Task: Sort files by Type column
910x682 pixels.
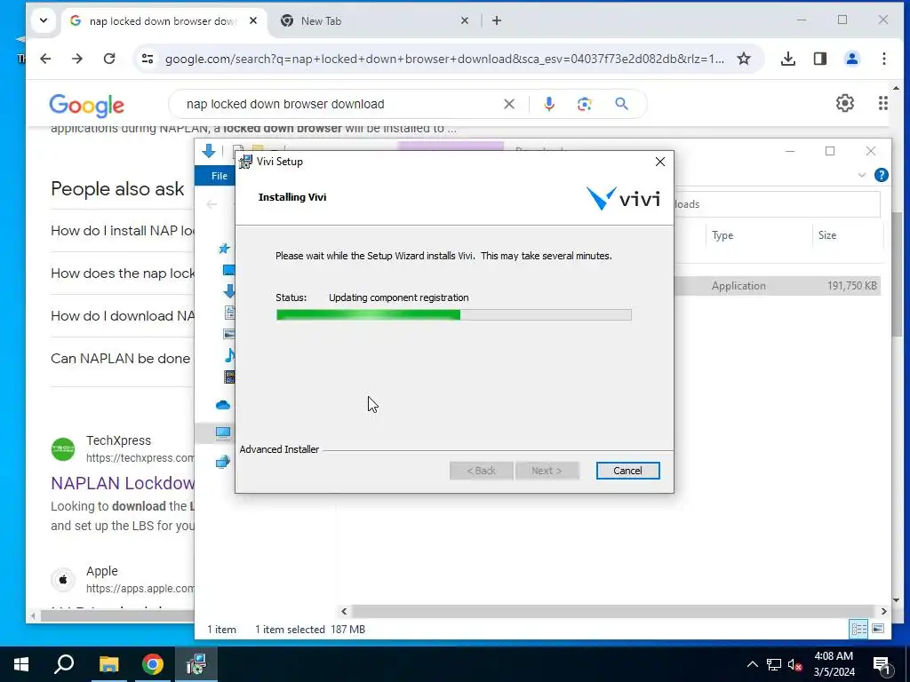Action: (x=722, y=235)
